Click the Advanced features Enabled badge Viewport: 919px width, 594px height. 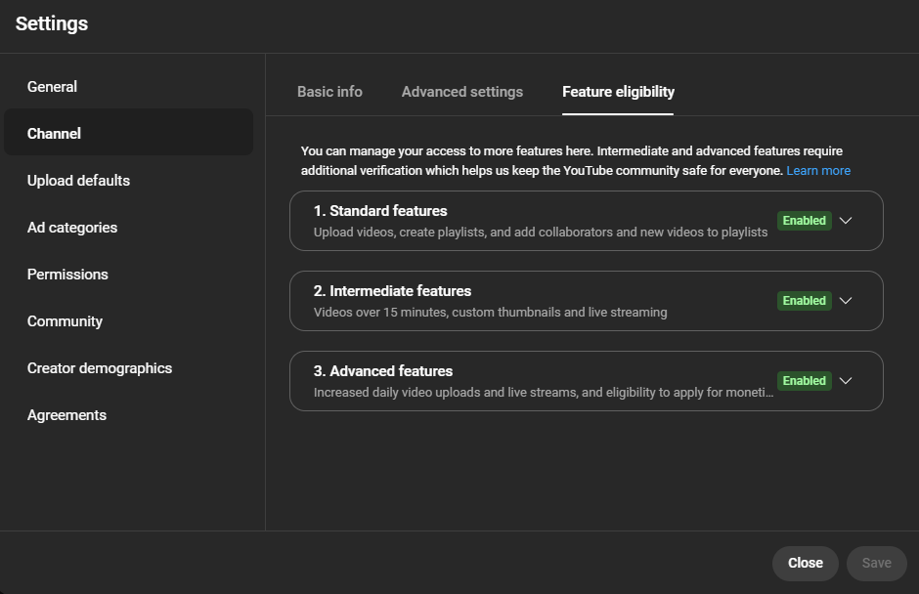804,381
